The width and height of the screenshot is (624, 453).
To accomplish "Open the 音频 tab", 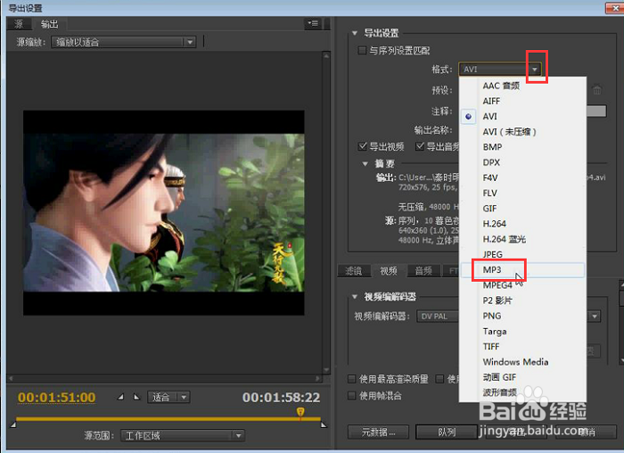I will [423, 271].
